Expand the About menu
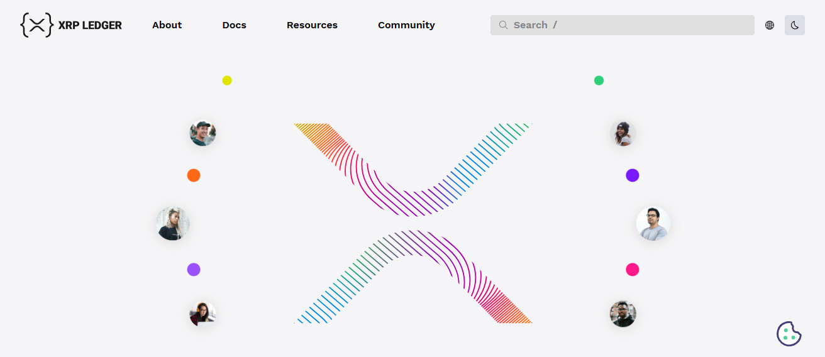The height and width of the screenshot is (357, 825). tap(167, 25)
